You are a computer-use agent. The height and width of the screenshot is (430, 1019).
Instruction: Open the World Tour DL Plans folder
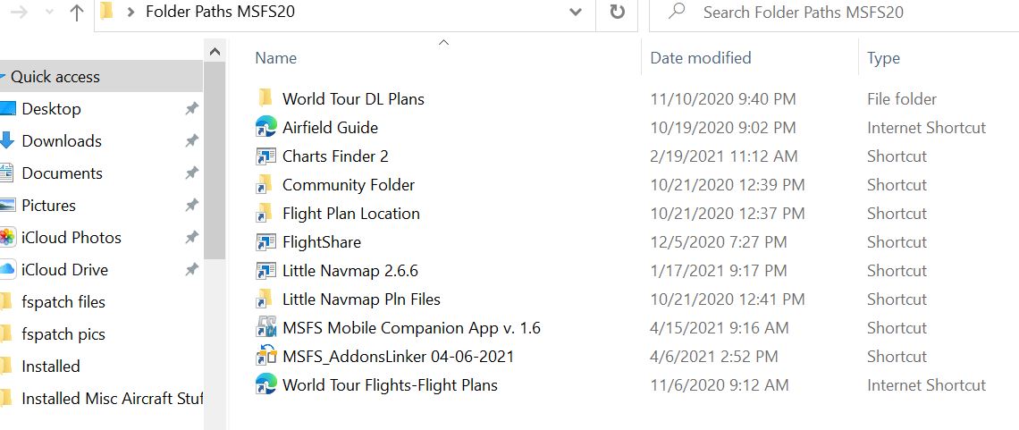(x=353, y=98)
